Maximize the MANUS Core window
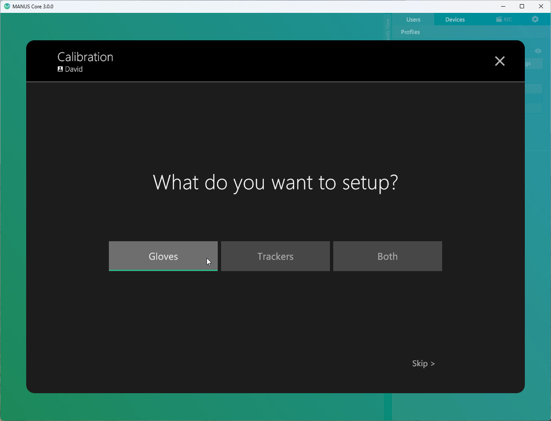This screenshot has height=421, width=551. coord(522,6)
